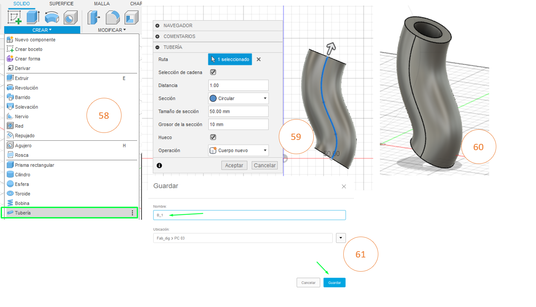Click the Grosor de la sección field
Screen dimensions: 536x307
(238, 124)
